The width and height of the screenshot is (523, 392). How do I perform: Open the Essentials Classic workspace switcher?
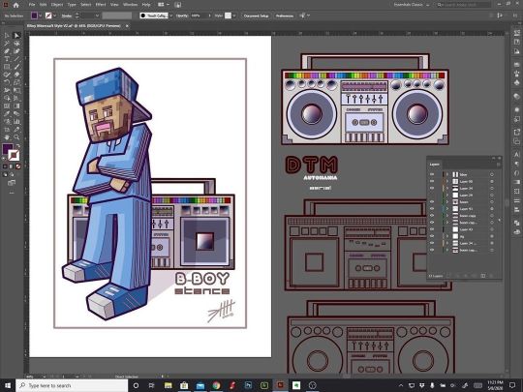point(412,5)
